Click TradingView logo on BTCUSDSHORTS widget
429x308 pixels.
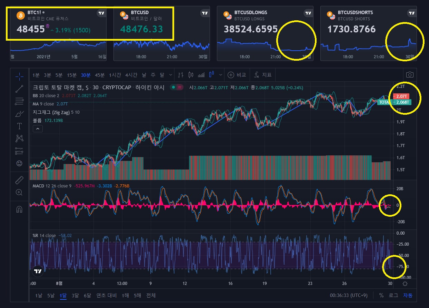click(x=412, y=13)
